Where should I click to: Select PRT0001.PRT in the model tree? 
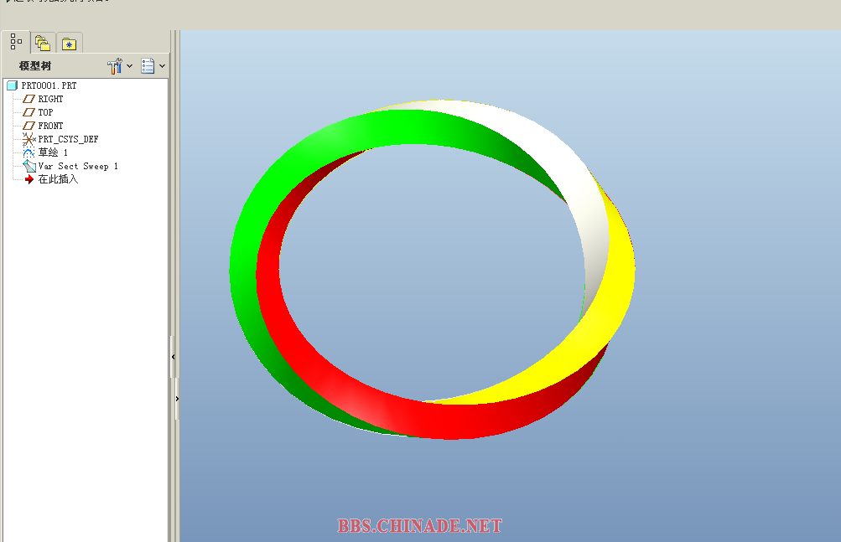(49, 85)
